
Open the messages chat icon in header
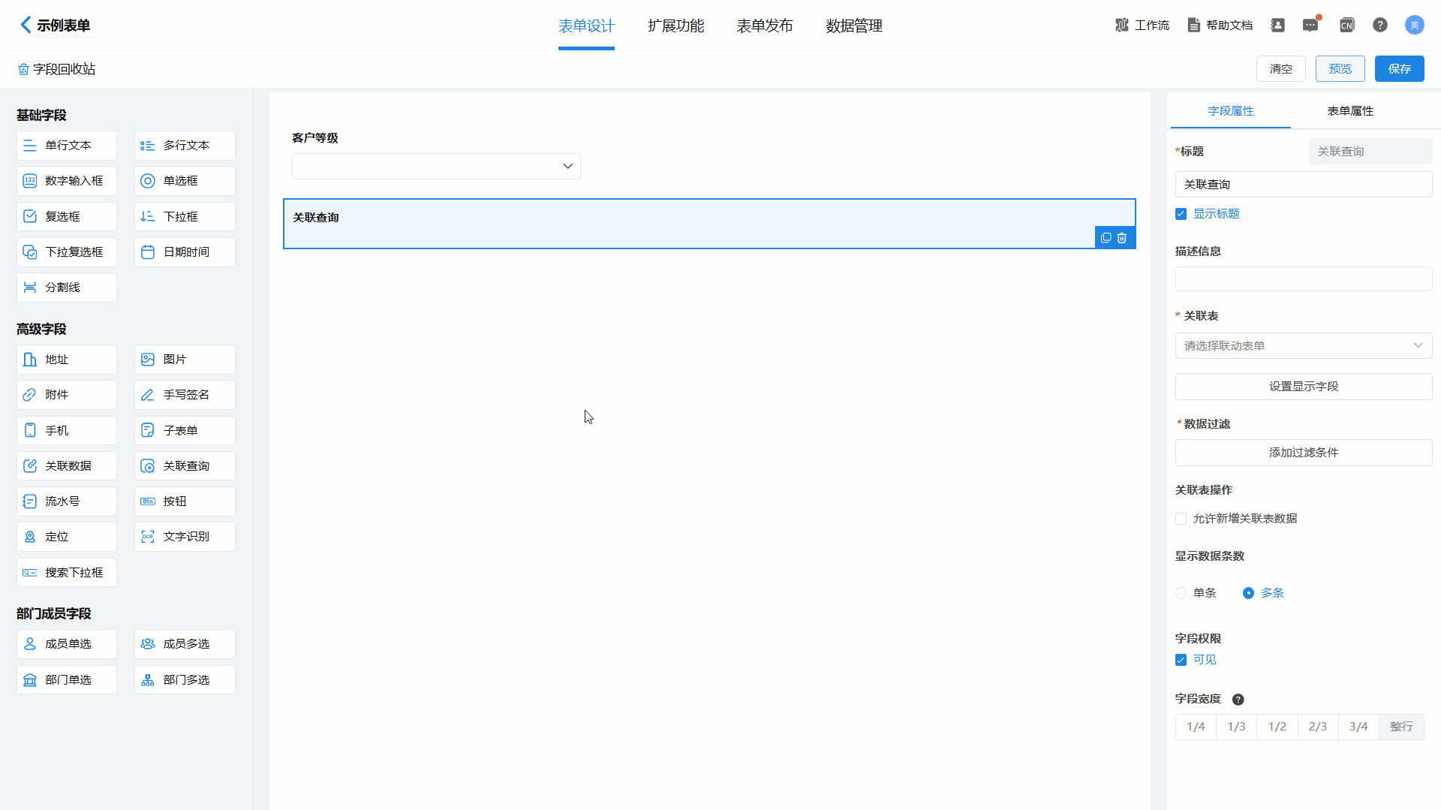coord(1310,26)
